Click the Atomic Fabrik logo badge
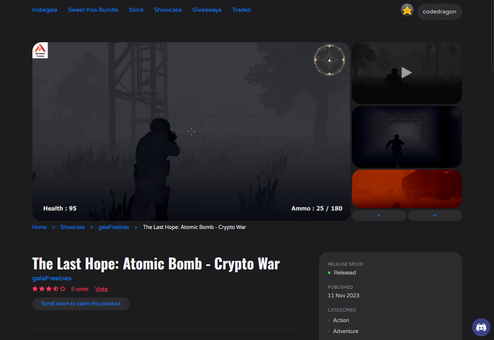 tap(40, 50)
